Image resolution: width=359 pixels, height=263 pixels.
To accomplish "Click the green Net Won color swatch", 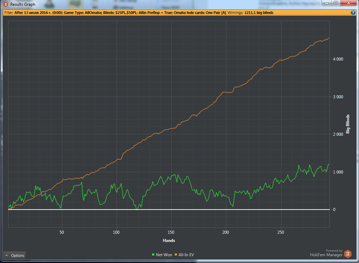I will 153,255.
